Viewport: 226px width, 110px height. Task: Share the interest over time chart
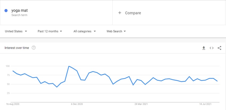pos(219,48)
